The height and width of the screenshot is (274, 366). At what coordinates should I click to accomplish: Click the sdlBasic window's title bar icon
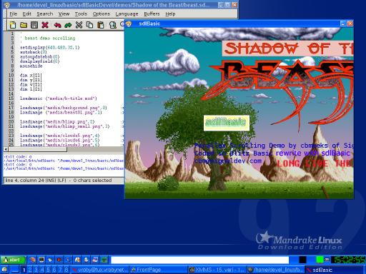pyautogui.click(x=129, y=24)
